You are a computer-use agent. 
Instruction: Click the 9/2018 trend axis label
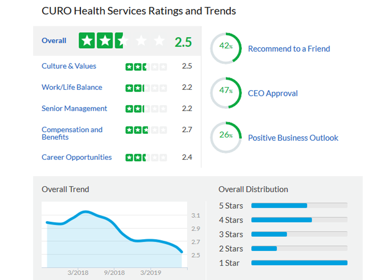[x=114, y=273]
